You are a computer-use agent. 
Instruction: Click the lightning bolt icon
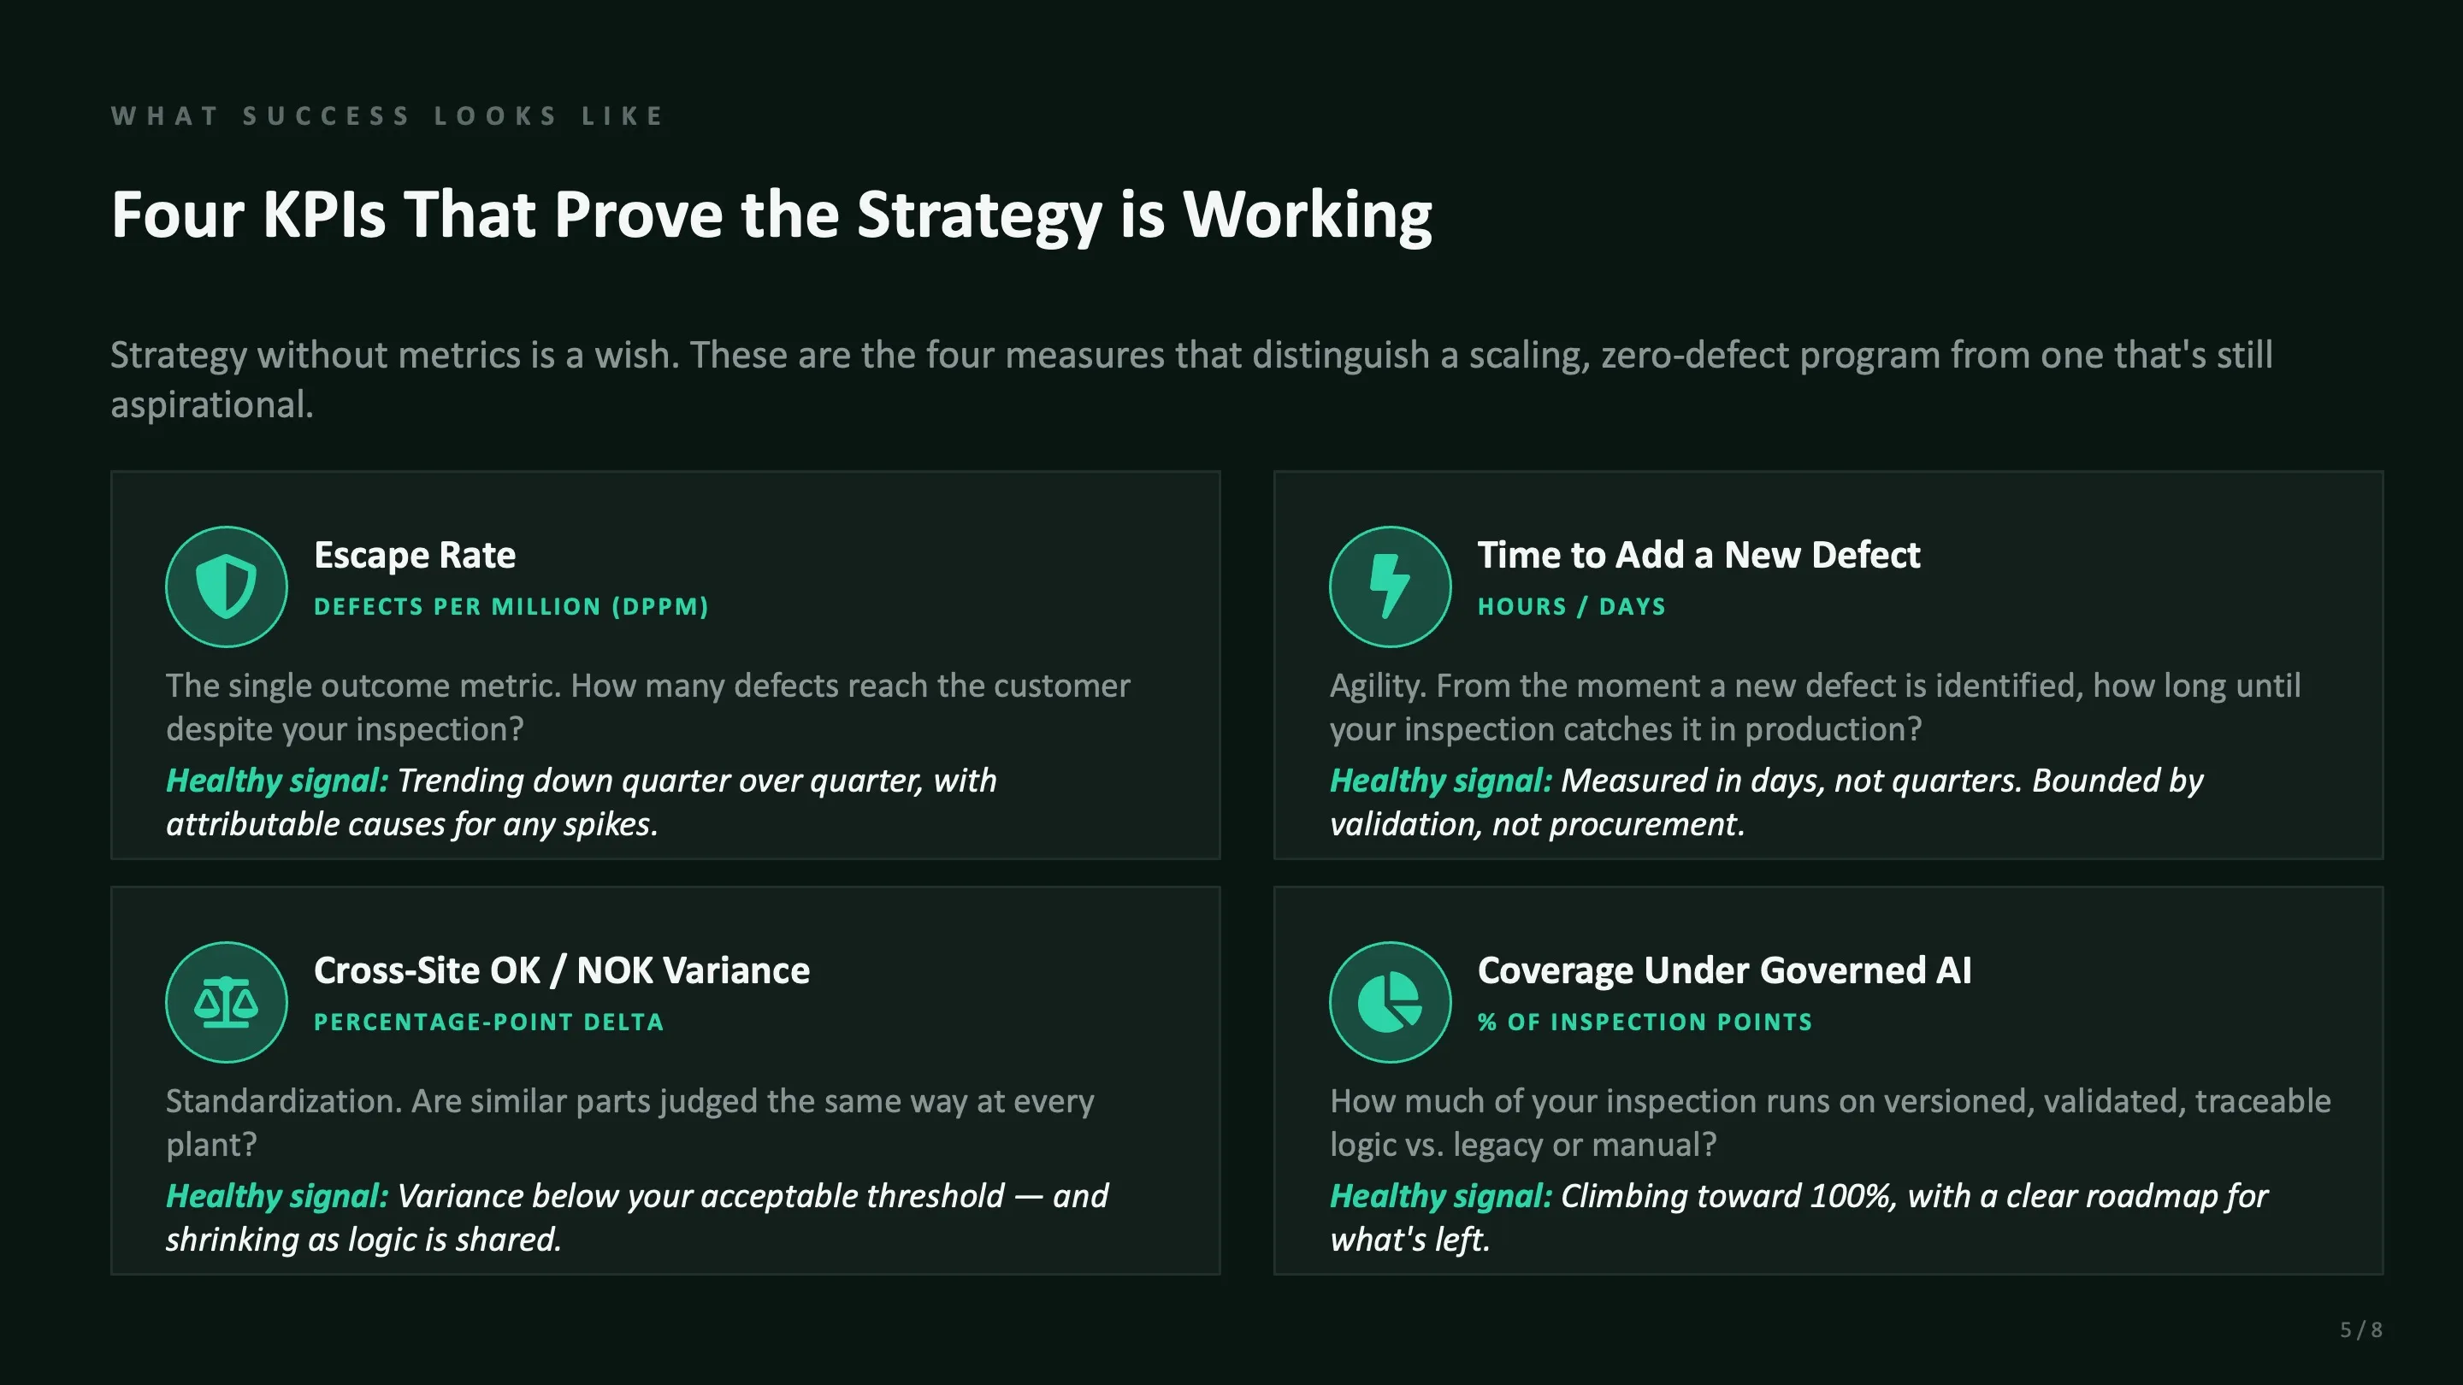click(x=1391, y=586)
